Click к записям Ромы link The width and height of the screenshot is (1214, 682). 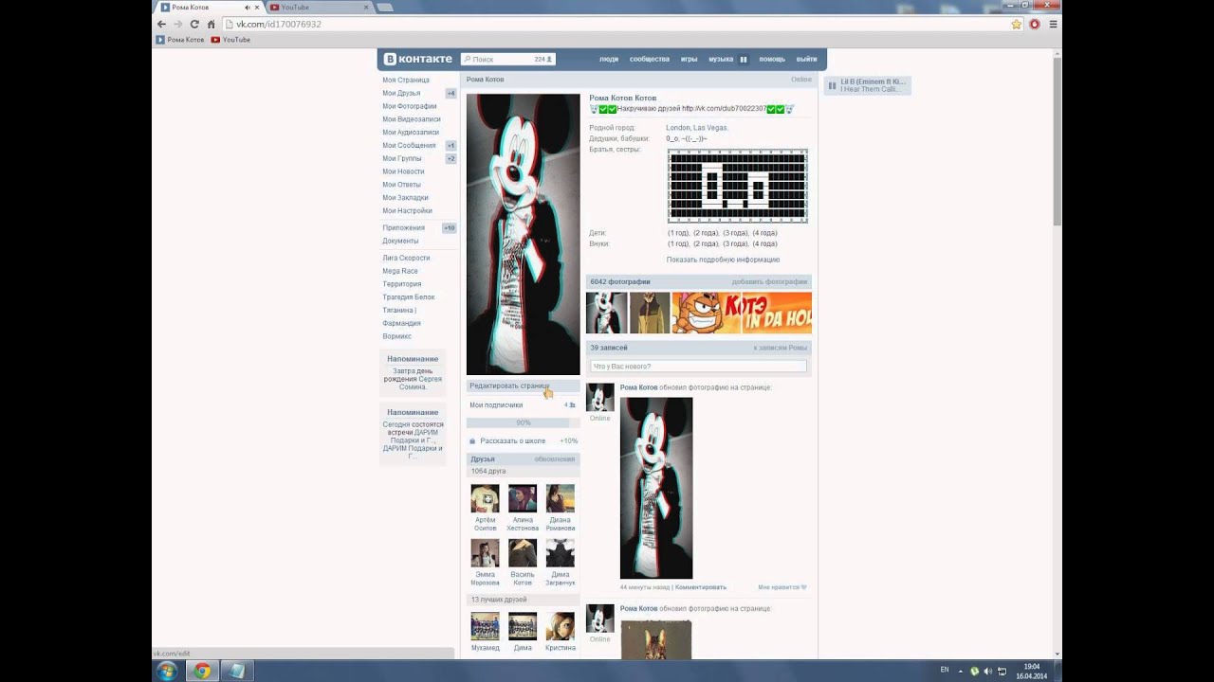tap(781, 348)
